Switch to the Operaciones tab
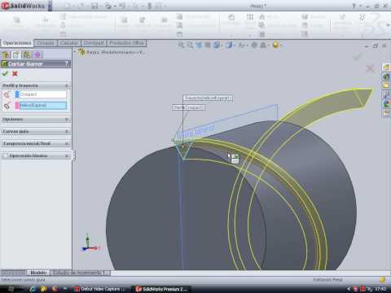 (17, 43)
